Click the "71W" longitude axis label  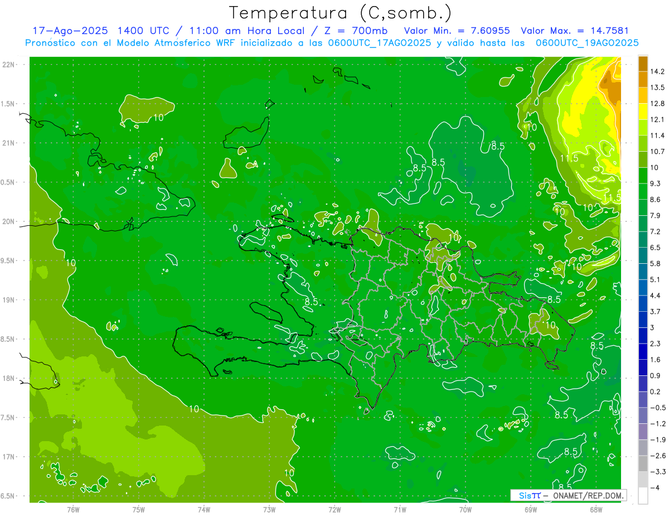coord(400,510)
